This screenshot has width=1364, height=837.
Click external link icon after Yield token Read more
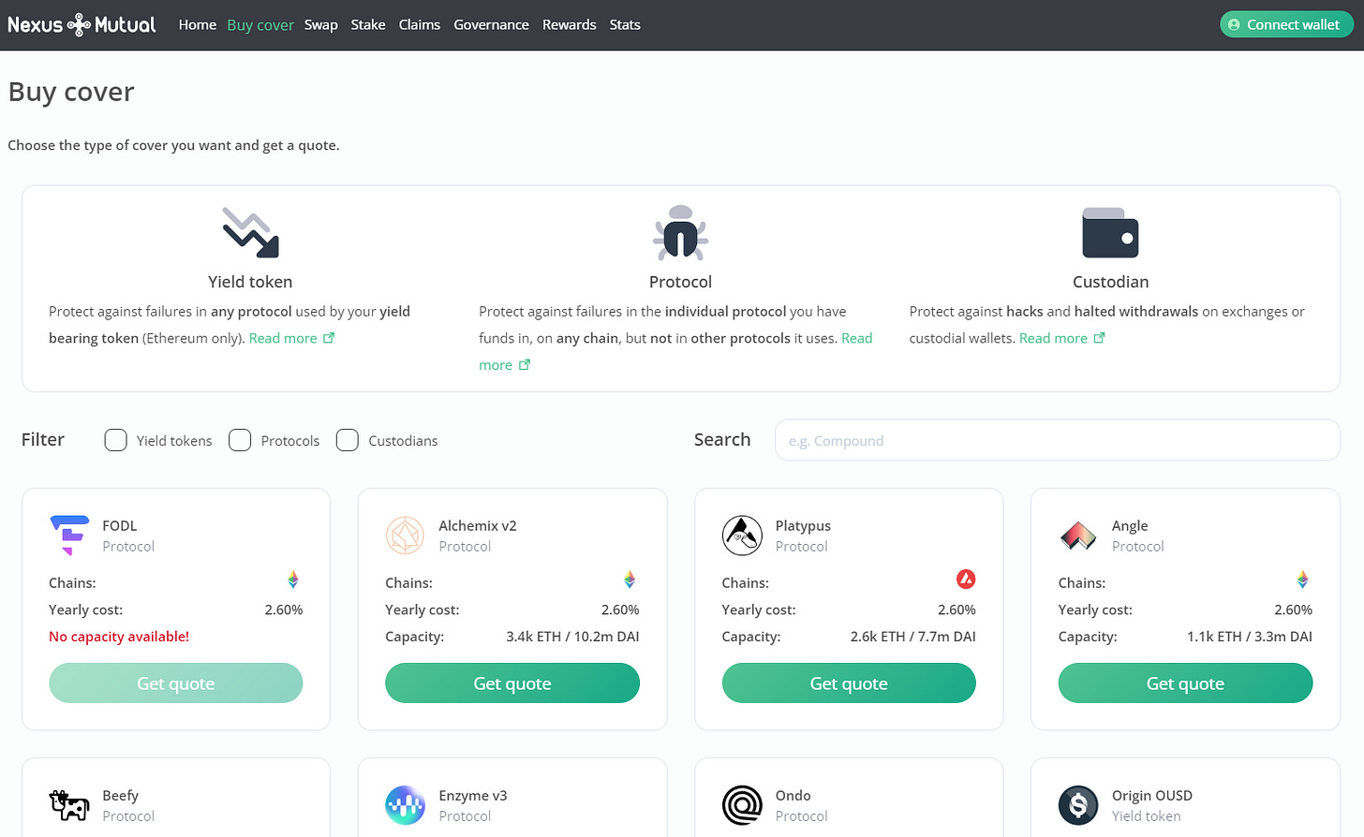[329, 338]
